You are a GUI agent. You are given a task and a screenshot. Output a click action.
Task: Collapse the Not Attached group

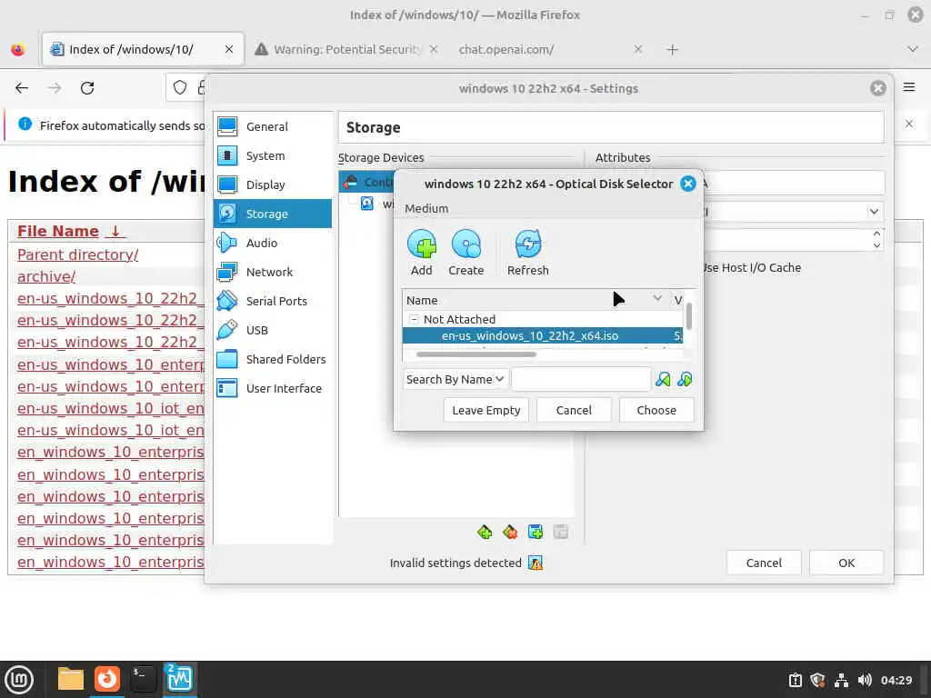414,319
